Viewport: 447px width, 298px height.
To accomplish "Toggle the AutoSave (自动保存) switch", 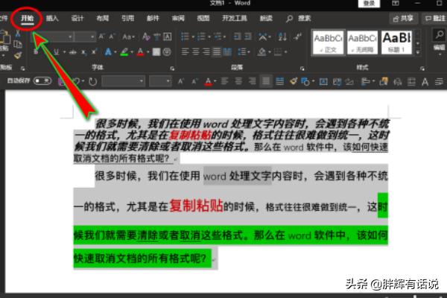I will (x=42, y=81).
